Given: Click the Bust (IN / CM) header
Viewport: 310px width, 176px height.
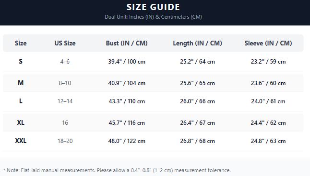Looking at the screenshot, I should pos(127,43).
